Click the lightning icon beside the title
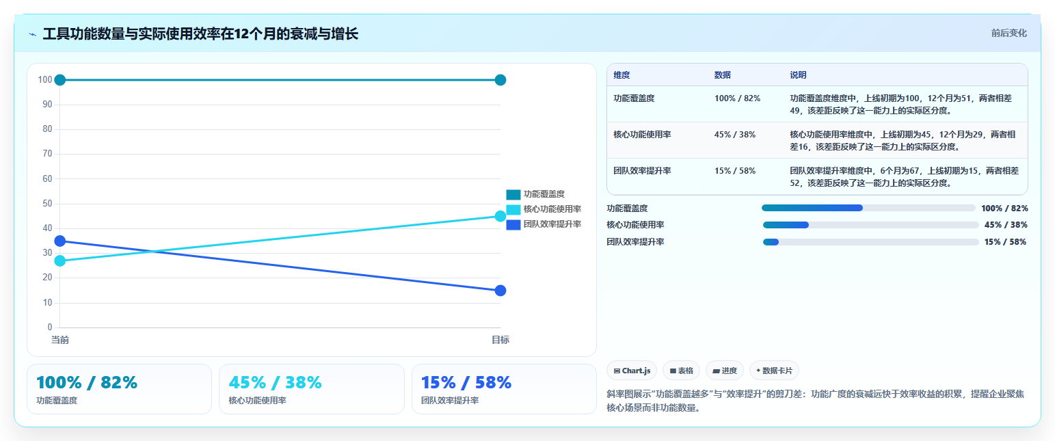The height and width of the screenshot is (441, 1055). pos(33,34)
